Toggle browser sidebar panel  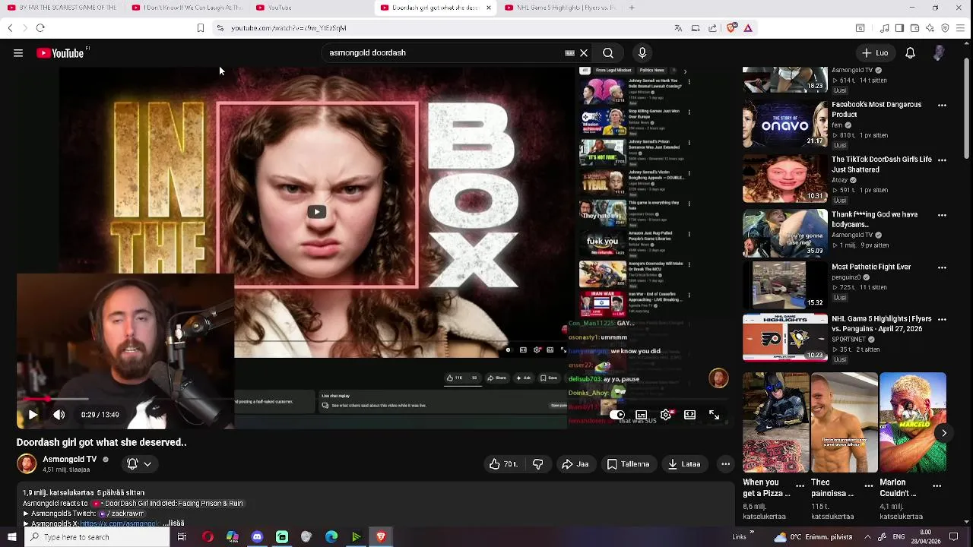899,28
